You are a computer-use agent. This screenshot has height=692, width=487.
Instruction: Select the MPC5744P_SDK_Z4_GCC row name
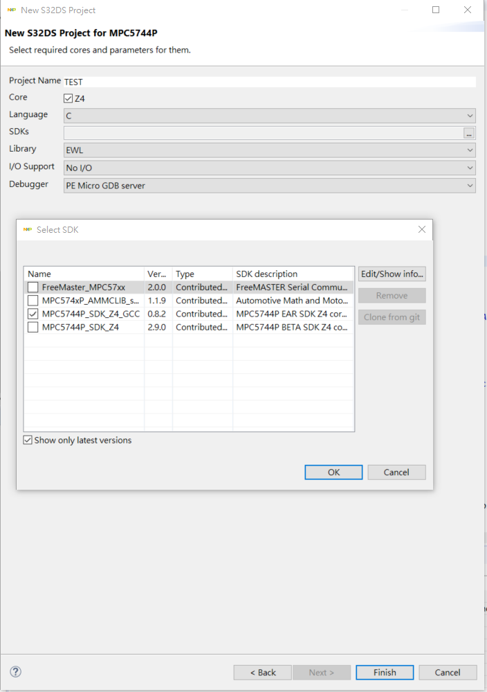click(x=91, y=314)
